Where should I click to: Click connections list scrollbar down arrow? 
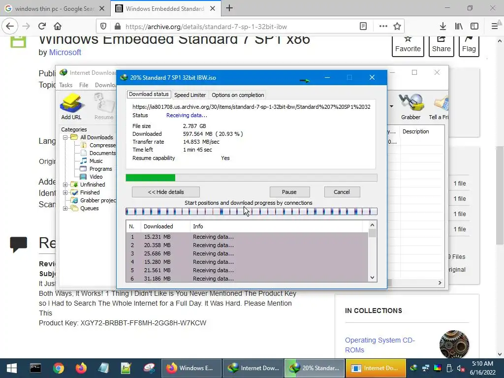coord(372,278)
